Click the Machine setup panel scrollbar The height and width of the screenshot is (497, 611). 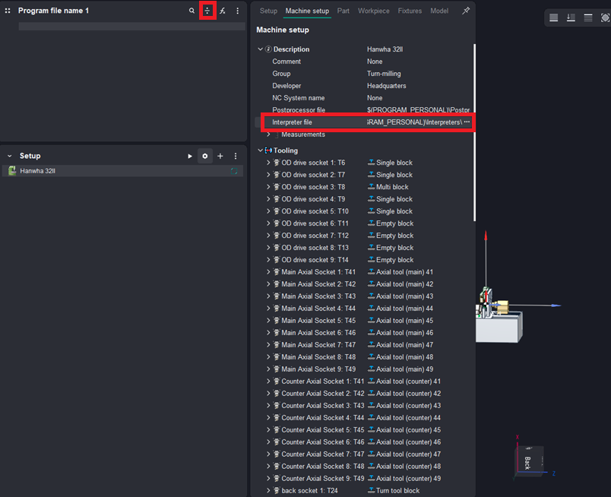(474, 129)
